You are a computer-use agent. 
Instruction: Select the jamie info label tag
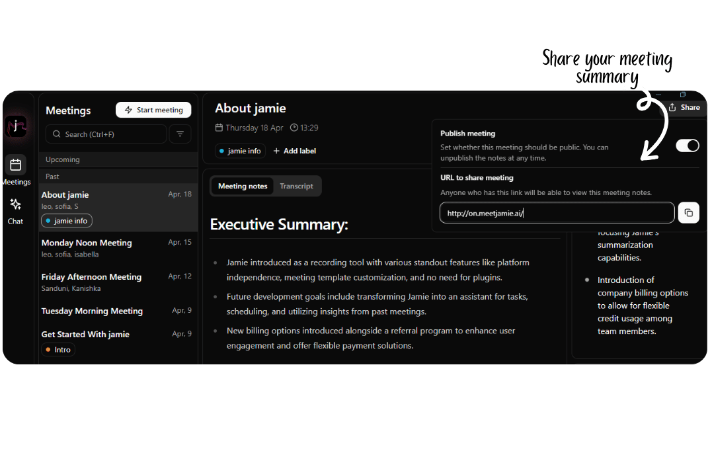(x=239, y=151)
